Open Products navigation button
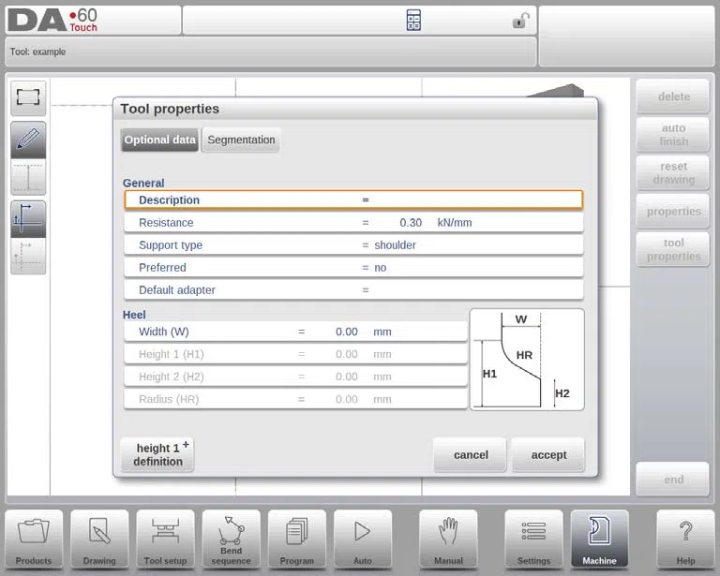The width and height of the screenshot is (720, 576). tap(34, 539)
